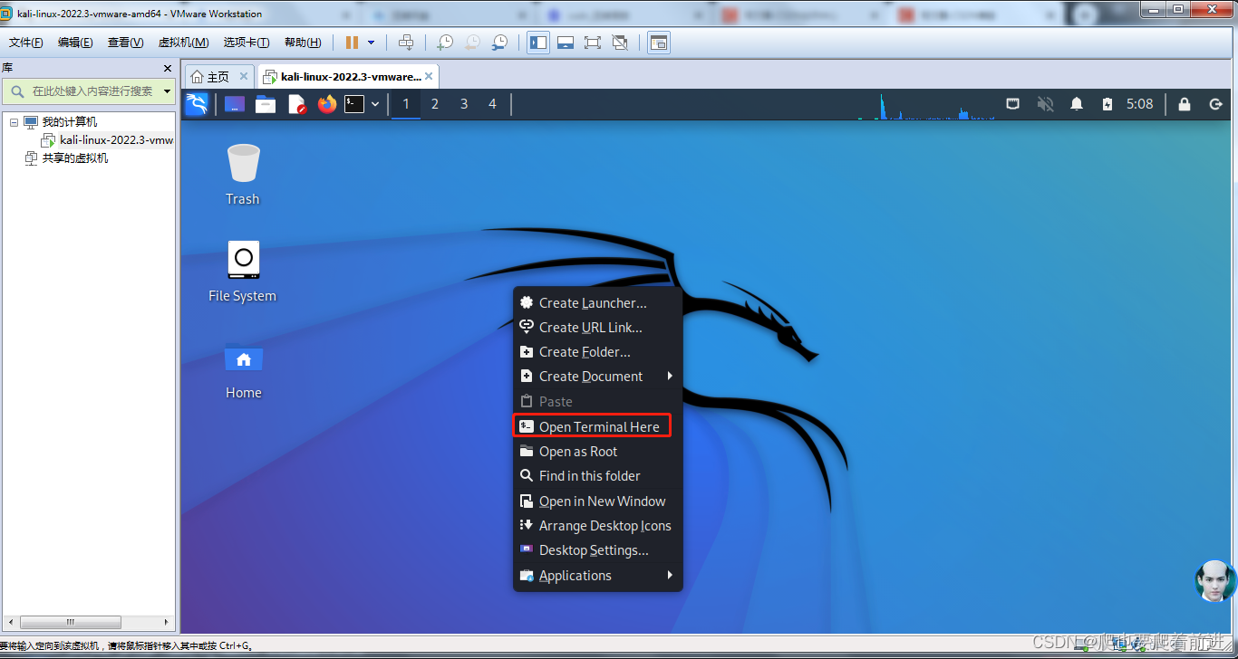The image size is (1238, 659).
Task: Choose Find in this folder
Action: coord(597,476)
